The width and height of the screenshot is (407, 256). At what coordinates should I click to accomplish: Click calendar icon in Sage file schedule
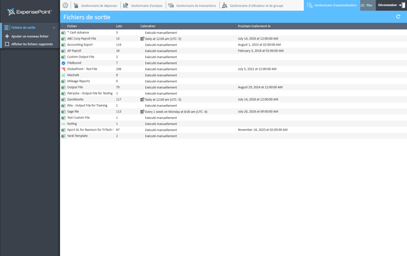[x=142, y=112]
